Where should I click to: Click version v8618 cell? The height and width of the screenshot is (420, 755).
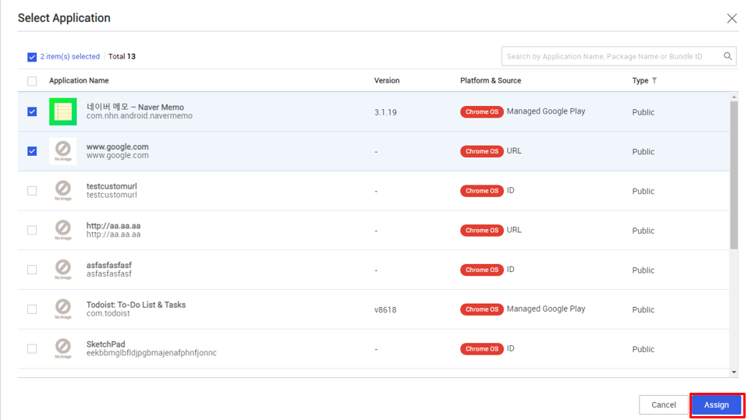click(x=385, y=310)
